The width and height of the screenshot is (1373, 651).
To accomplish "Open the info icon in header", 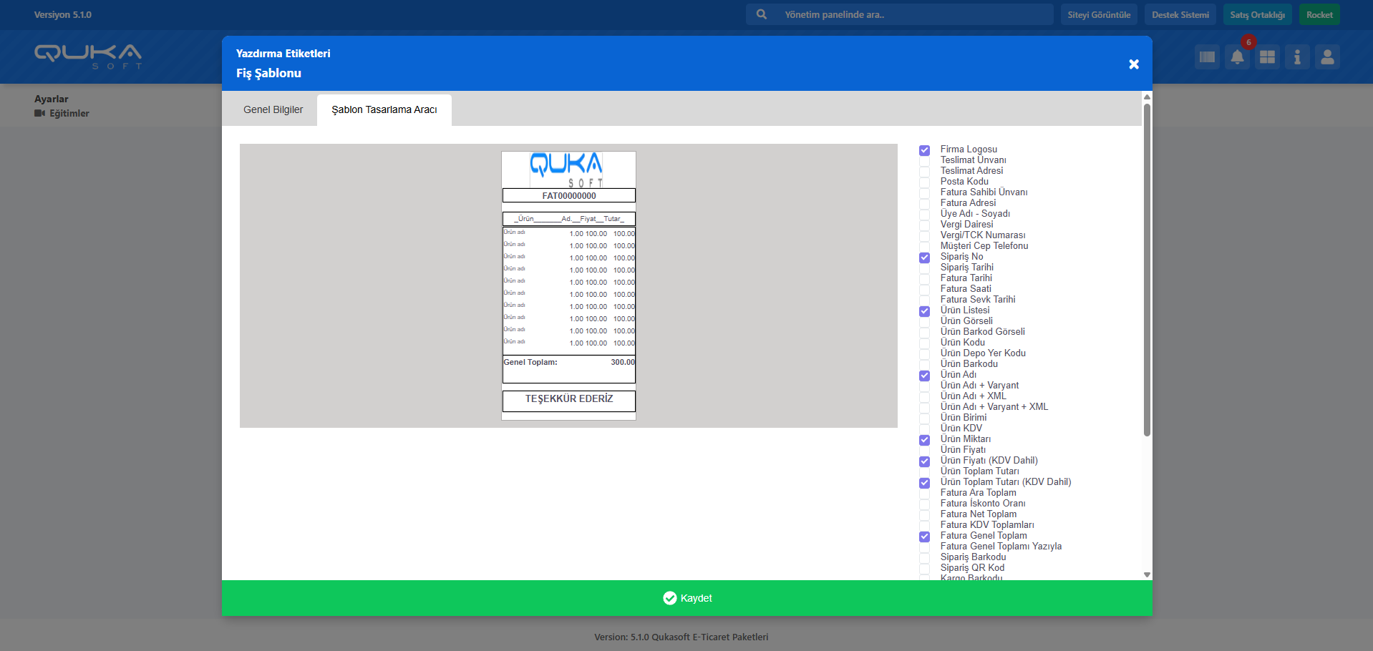I will pyautogui.click(x=1297, y=57).
